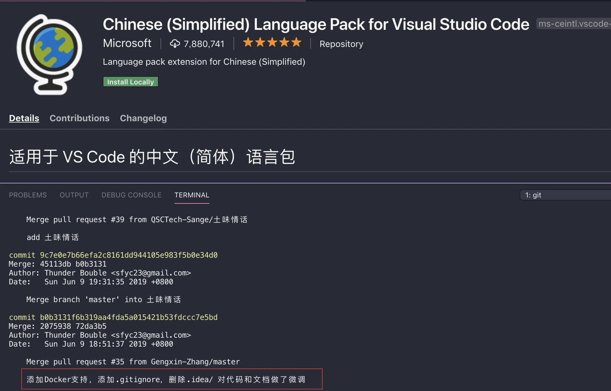Image resolution: width=611 pixels, height=391 pixels.
Task: Click the line 'Merge: 45113db b0b3131'
Action: pyautogui.click(x=58, y=264)
